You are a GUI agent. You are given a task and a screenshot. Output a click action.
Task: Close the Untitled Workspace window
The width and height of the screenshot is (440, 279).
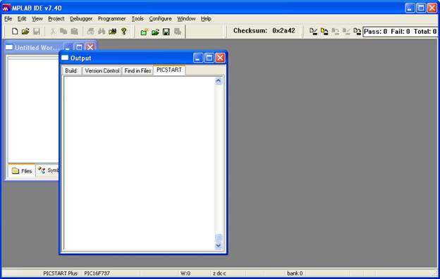pos(90,47)
